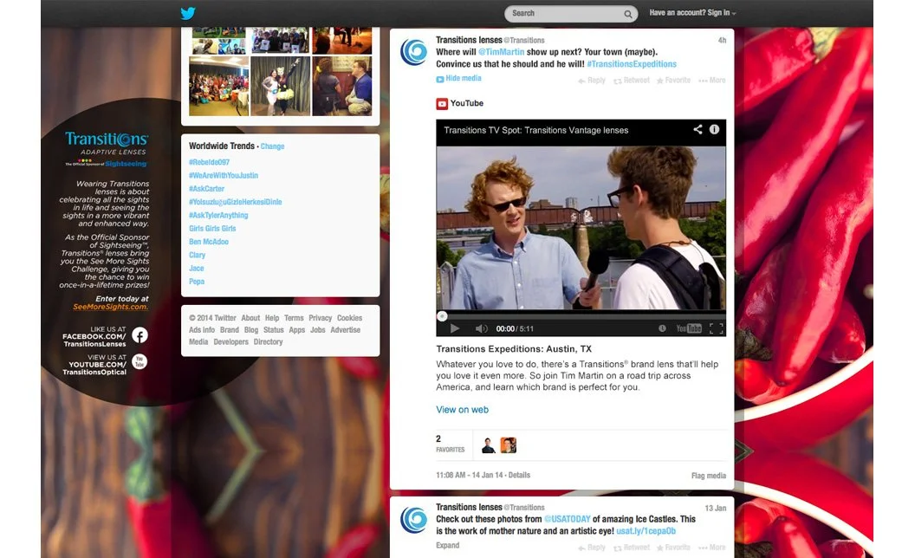Open the Advertise footer link

346,330
